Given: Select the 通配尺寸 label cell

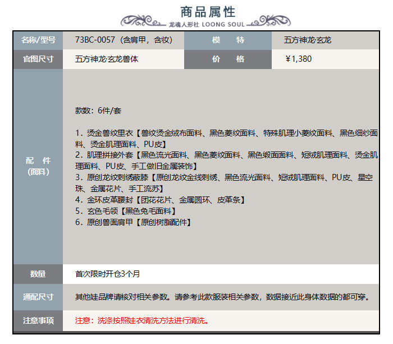Looking at the screenshot, I should pyautogui.click(x=38, y=297).
